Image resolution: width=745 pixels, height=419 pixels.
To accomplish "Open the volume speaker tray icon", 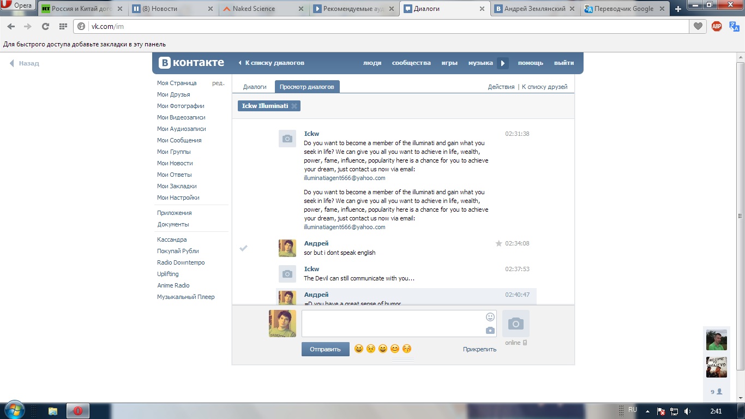I will click(x=688, y=411).
